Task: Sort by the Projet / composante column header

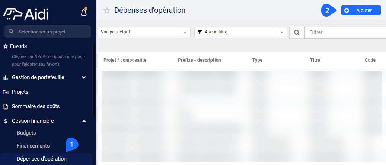Action: point(125,60)
